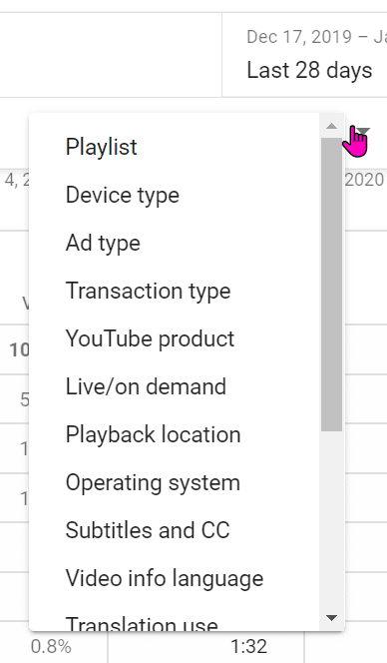Click the gray scrollbar thumb
The image size is (387, 663).
[x=332, y=285]
